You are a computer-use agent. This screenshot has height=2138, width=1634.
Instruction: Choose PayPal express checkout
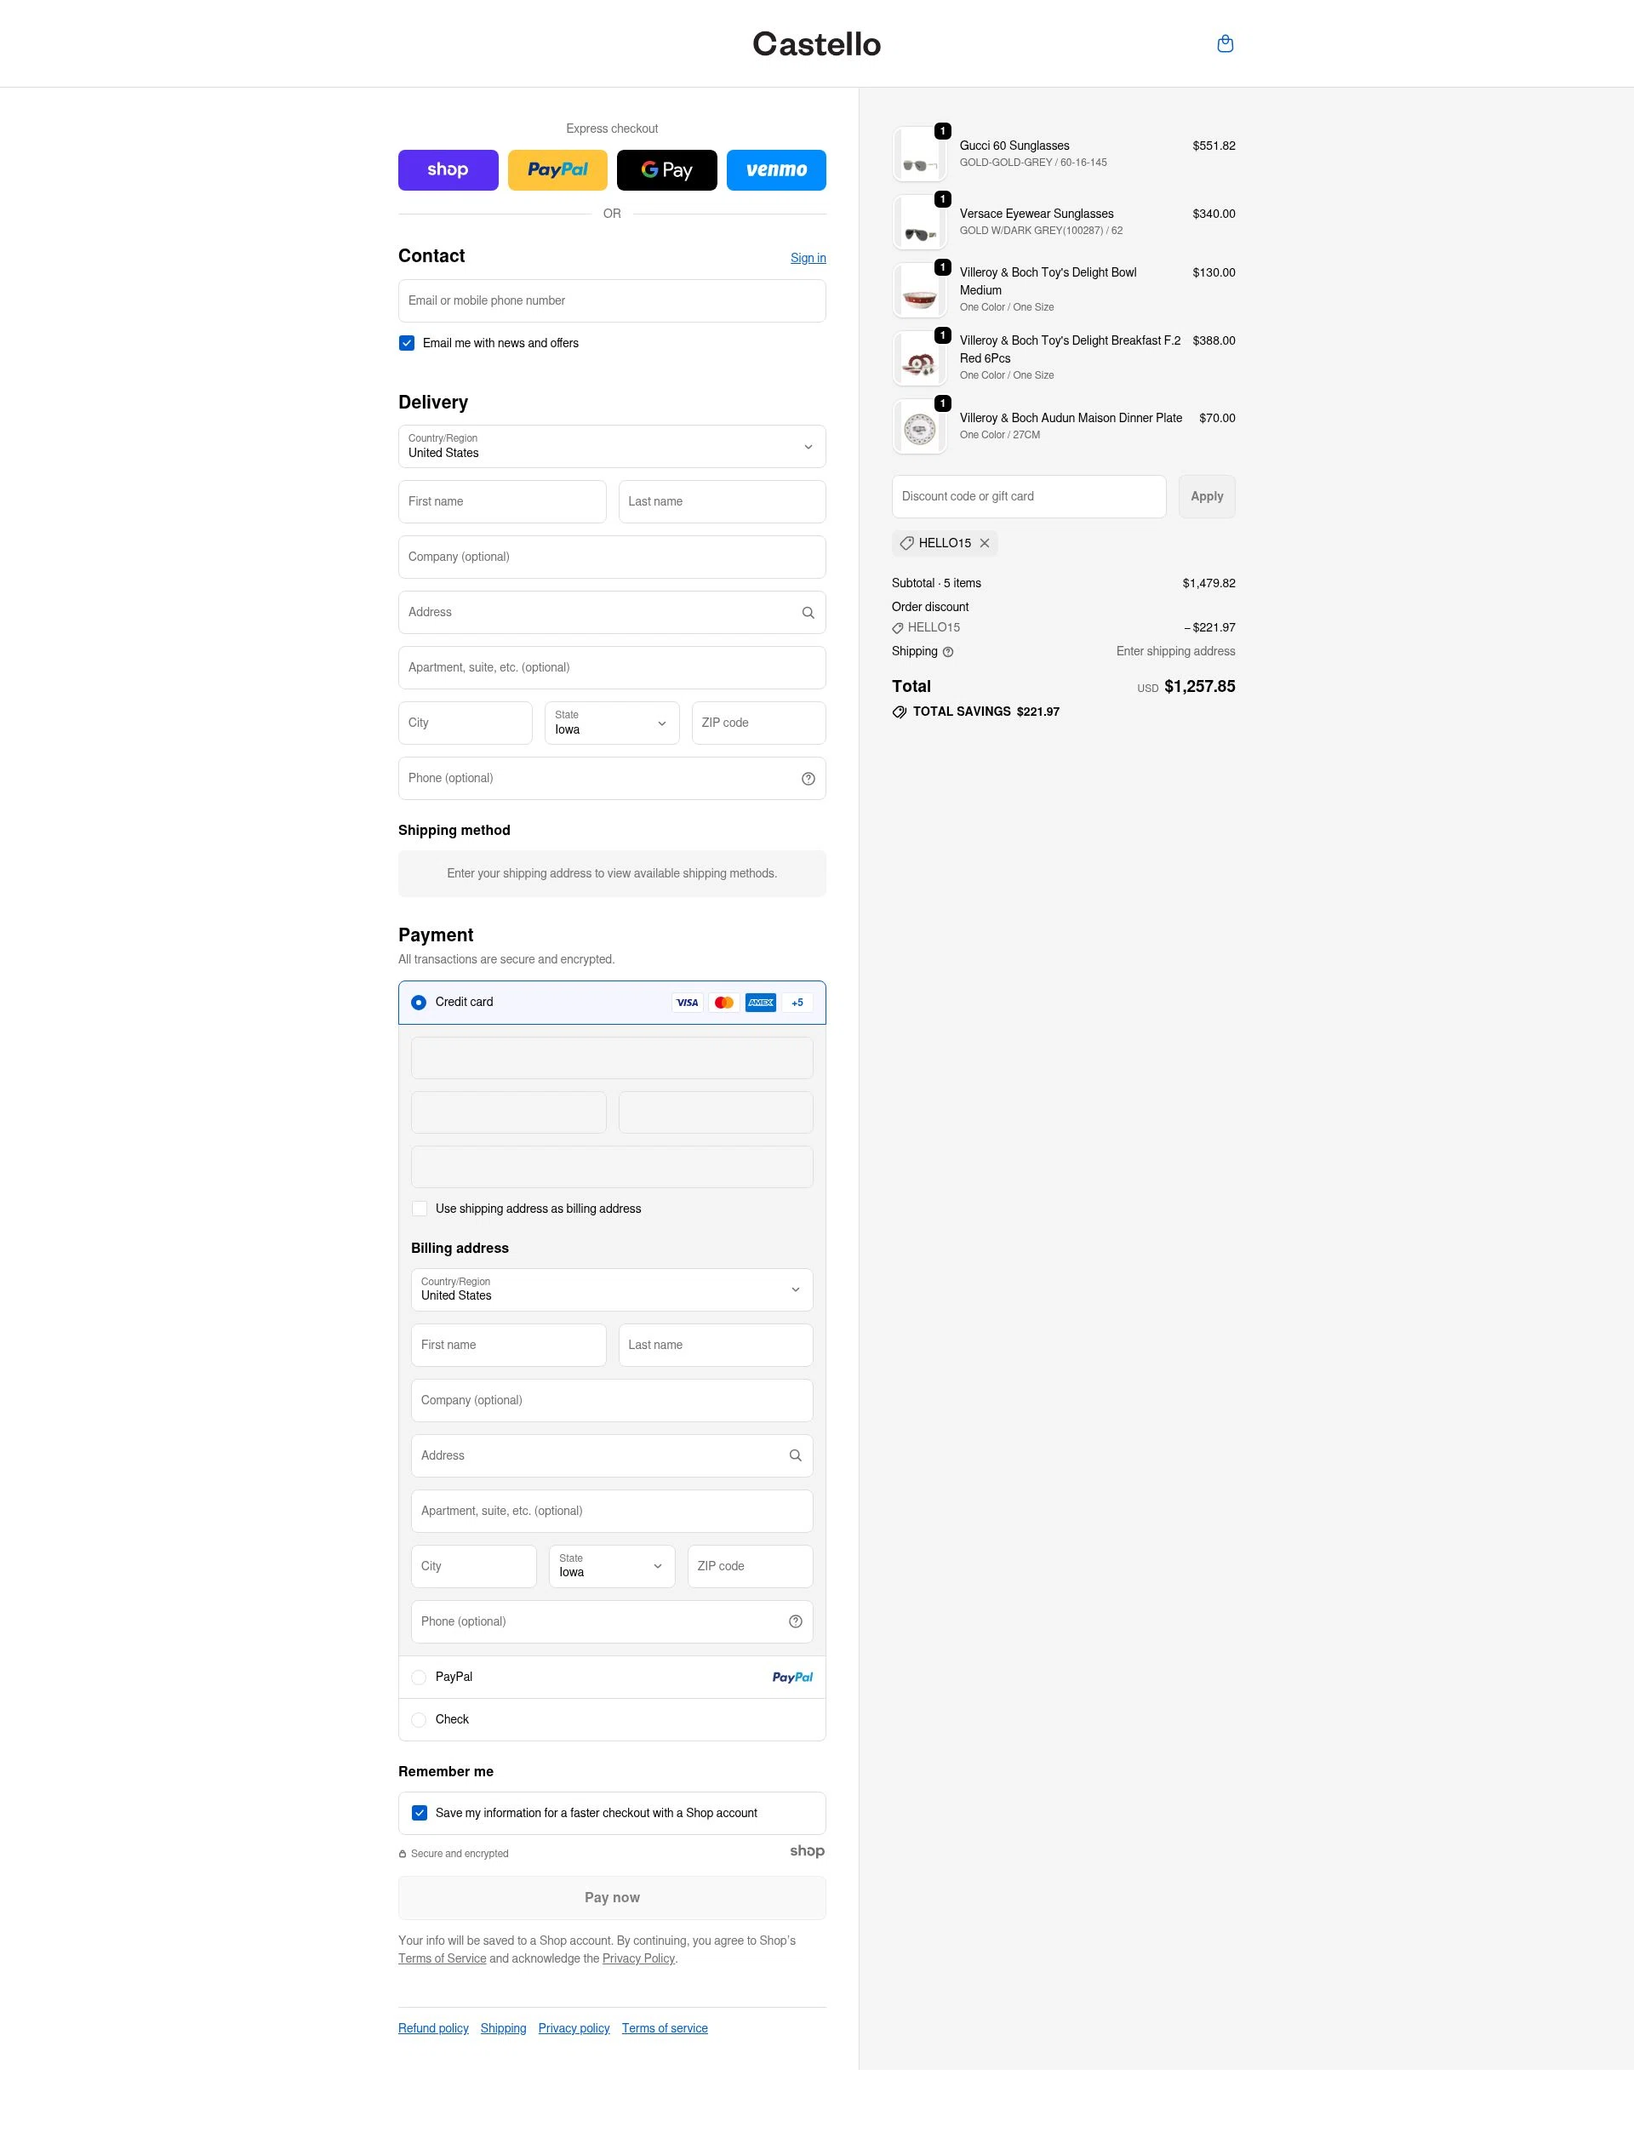557,169
